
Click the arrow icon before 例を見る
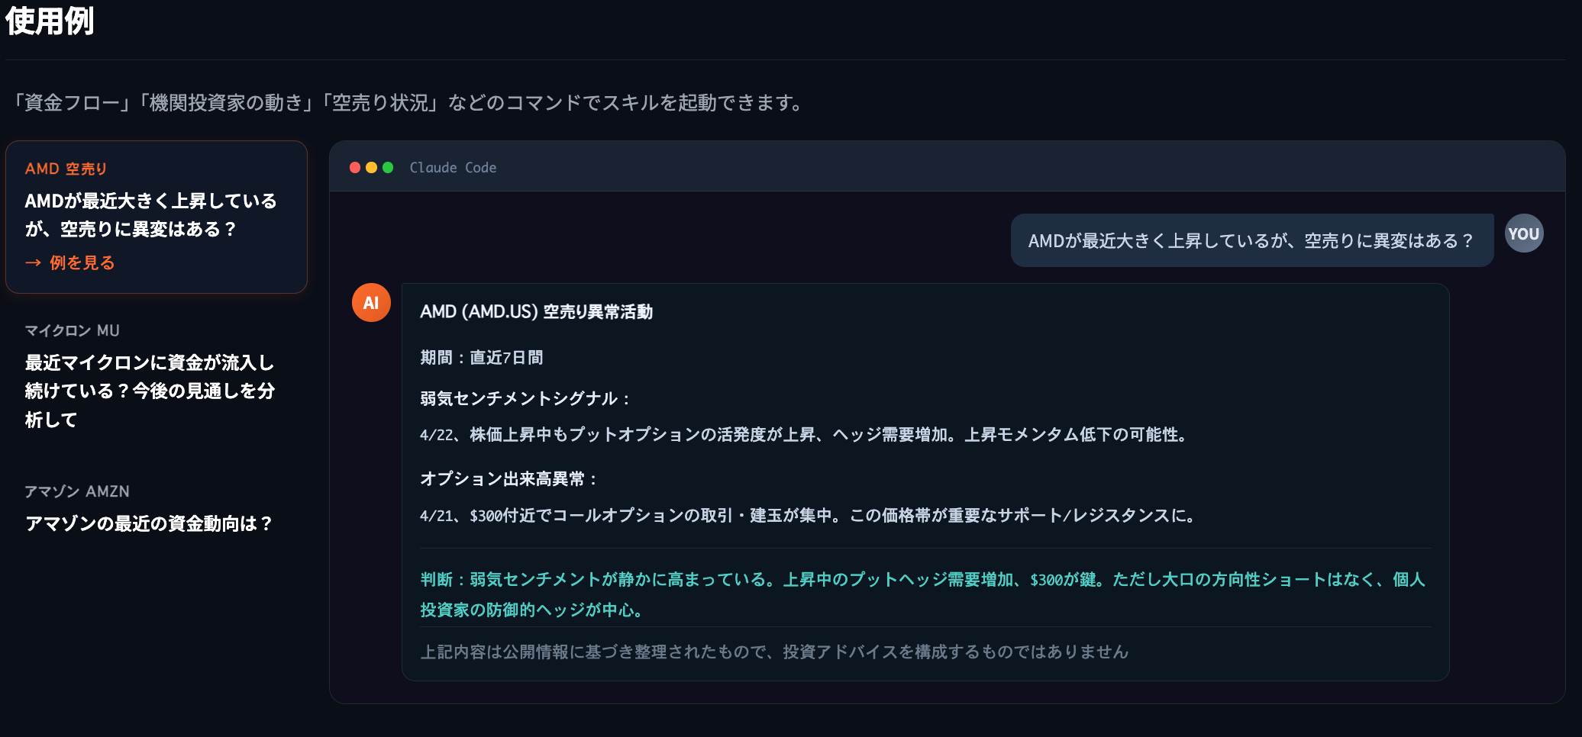33,262
